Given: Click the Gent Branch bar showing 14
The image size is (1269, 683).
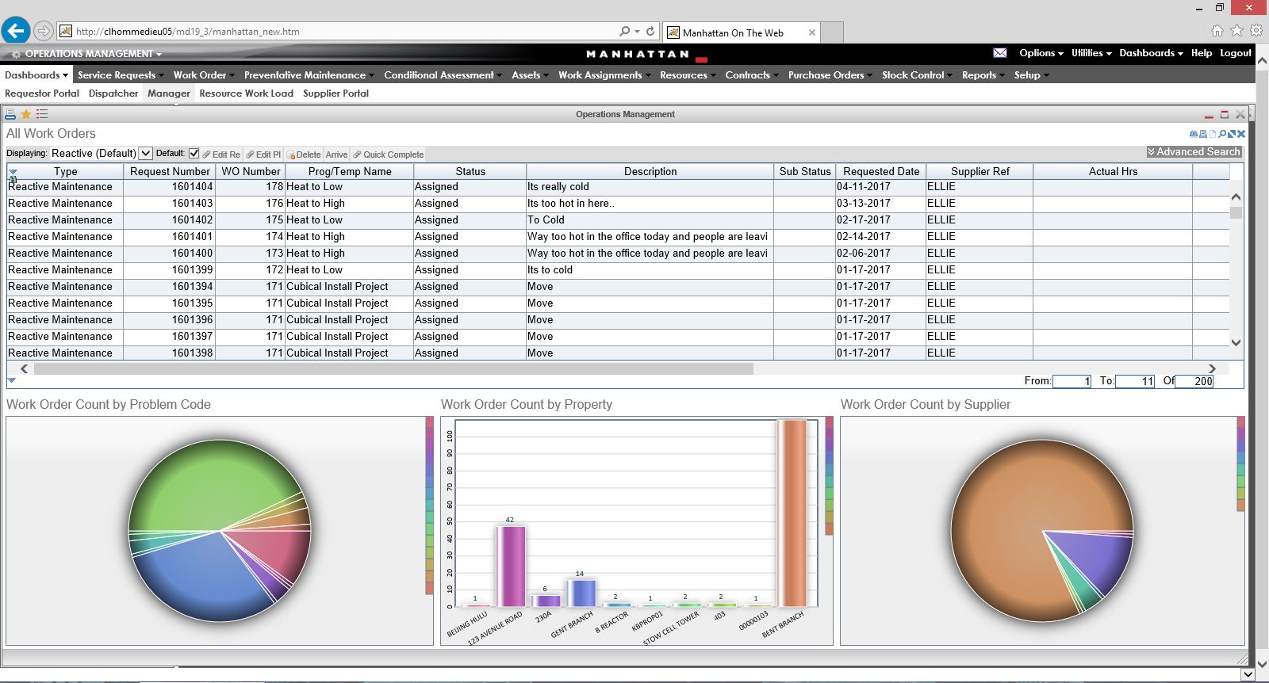Looking at the screenshot, I should (581, 593).
